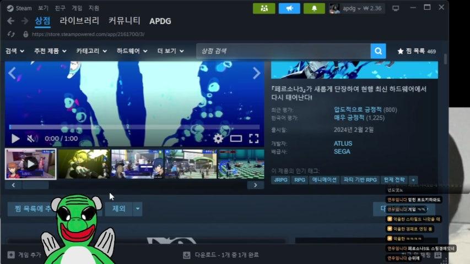Switch to the 라이브러리 tab
This screenshot has width=470, height=264.
tap(79, 21)
